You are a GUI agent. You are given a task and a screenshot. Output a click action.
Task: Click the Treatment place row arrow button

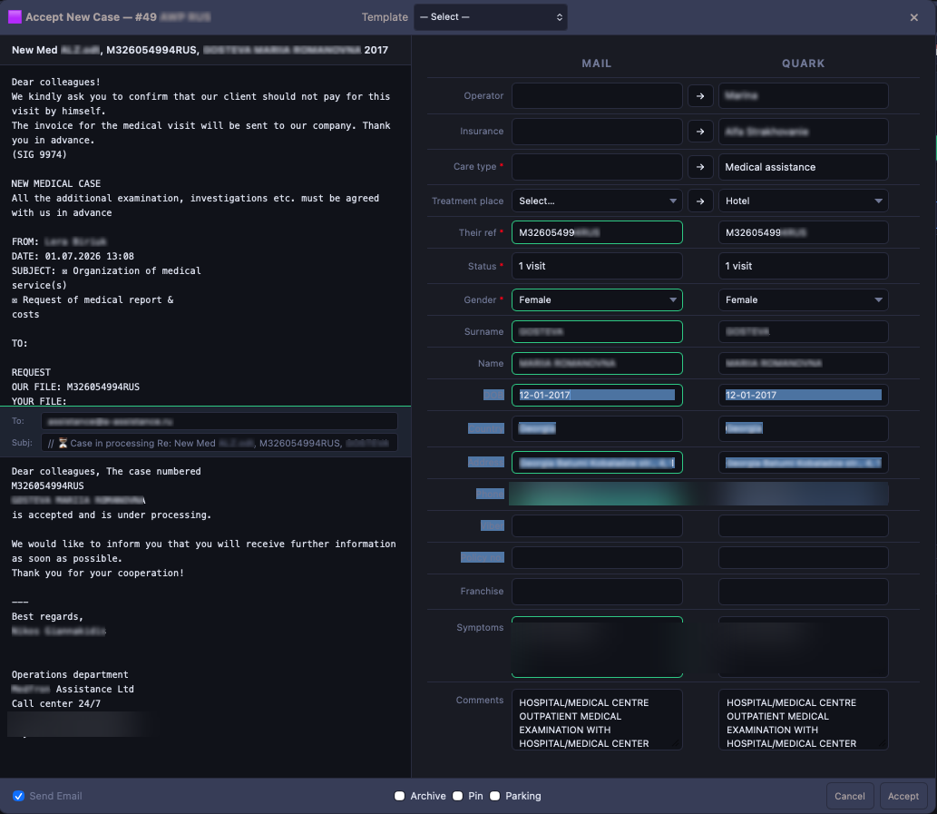click(699, 201)
